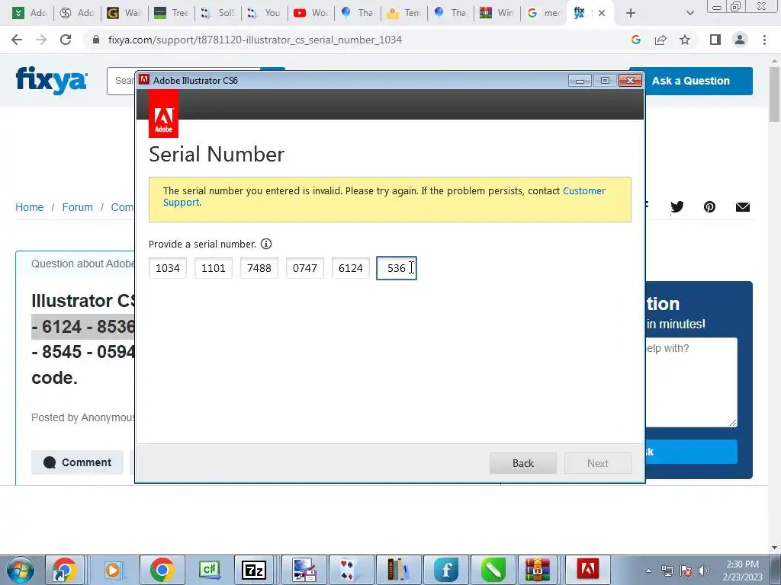Click the last serial field containing 536

(x=397, y=268)
